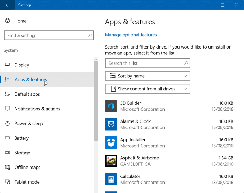The height and width of the screenshot is (193, 244).
Task: Open the Sort by name dropdown
Action: (147, 76)
